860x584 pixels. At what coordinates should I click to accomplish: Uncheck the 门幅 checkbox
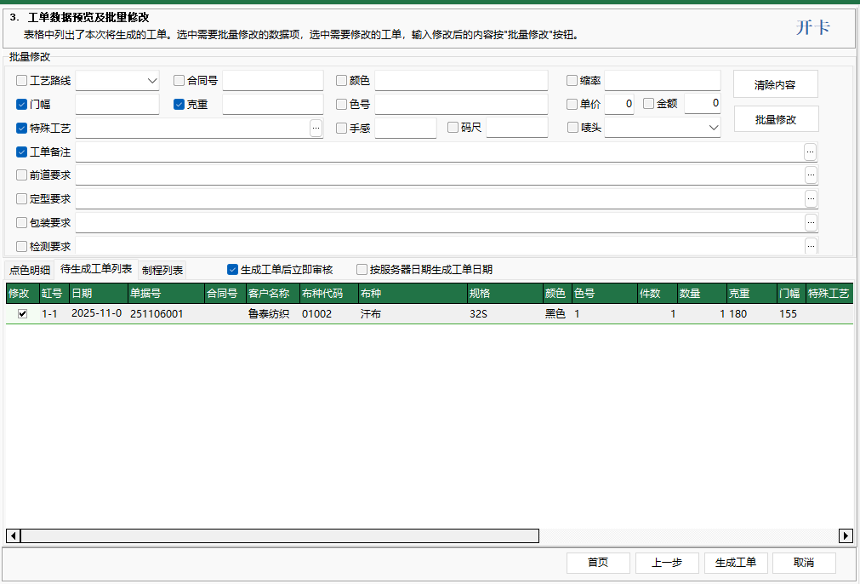click(20, 104)
